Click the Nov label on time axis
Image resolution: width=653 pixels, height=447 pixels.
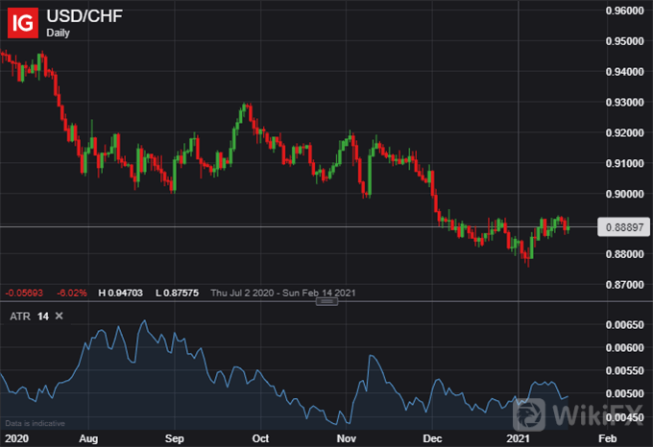pos(348,436)
